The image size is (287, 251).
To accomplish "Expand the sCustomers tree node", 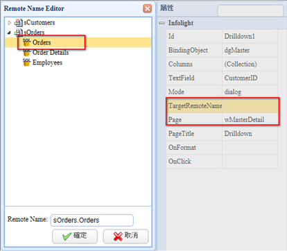I will [10, 23].
